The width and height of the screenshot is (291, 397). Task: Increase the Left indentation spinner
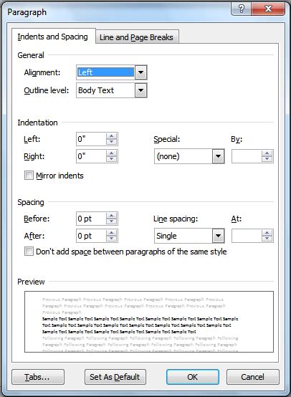click(x=111, y=136)
